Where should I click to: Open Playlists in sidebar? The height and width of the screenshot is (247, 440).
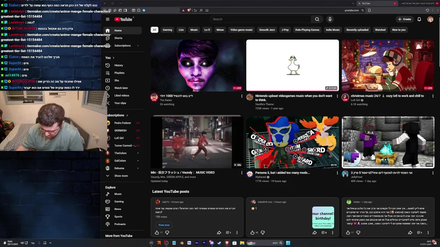pyautogui.click(x=123, y=73)
